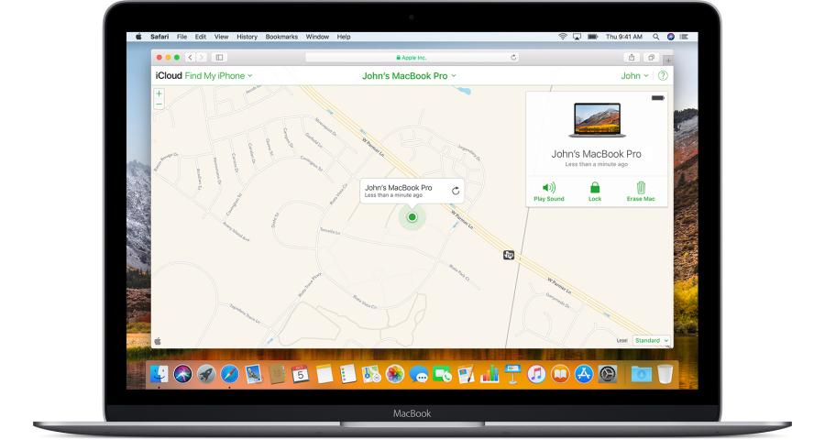Open the John account menu
825x440 pixels.
pyautogui.click(x=634, y=76)
